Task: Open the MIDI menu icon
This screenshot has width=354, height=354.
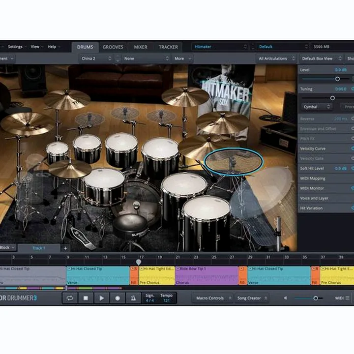Action: (x=348, y=298)
